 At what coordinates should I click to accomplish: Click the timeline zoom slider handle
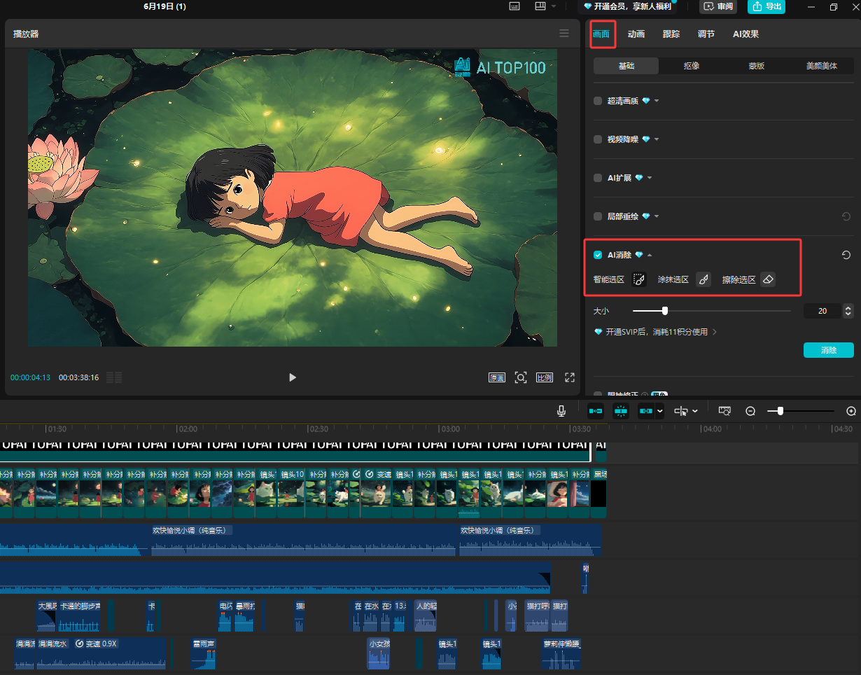pos(780,411)
